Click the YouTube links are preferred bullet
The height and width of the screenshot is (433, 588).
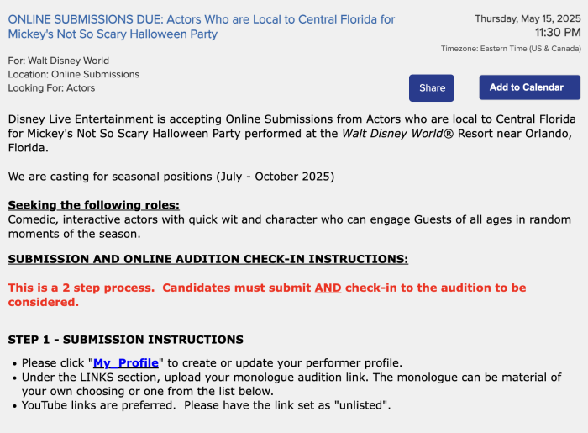(x=207, y=405)
